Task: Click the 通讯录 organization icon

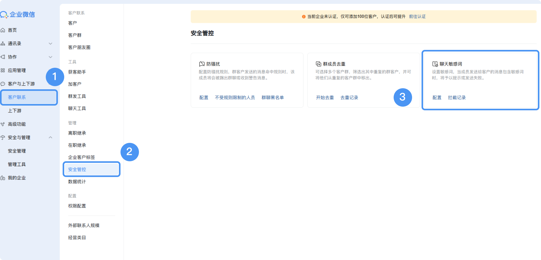Action: [3, 44]
